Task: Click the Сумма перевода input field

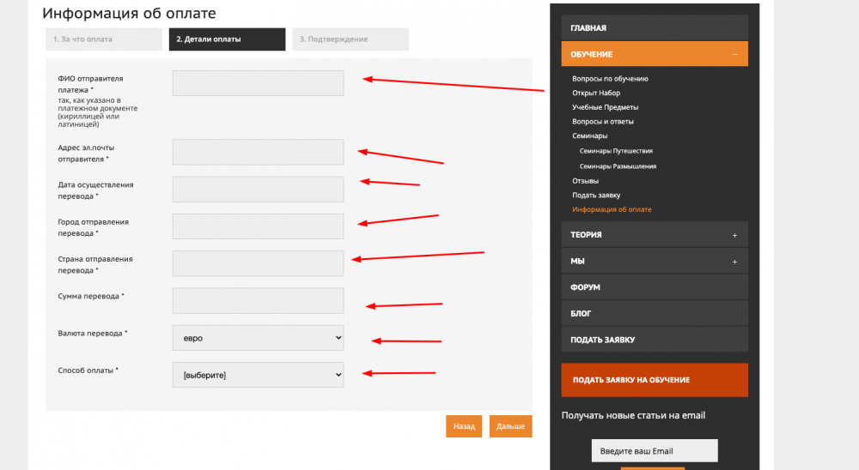Action: click(x=258, y=301)
